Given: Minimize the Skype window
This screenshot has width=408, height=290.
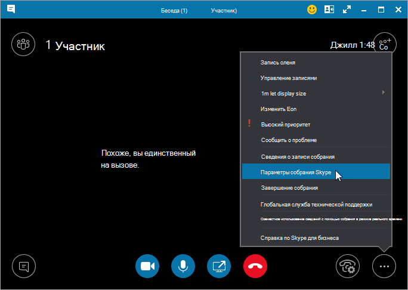Looking at the screenshot, I should pyautogui.click(x=364, y=10).
